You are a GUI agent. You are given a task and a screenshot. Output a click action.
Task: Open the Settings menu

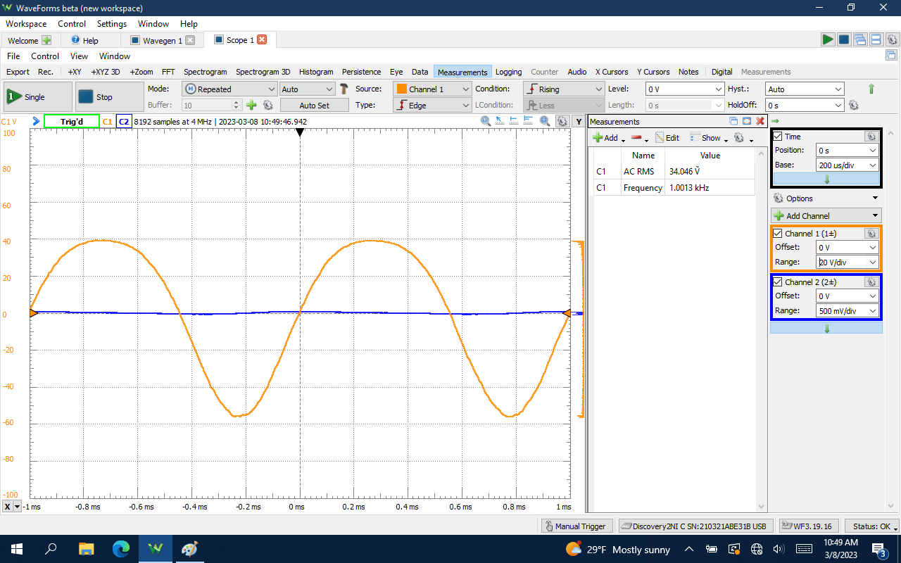coord(112,23)
